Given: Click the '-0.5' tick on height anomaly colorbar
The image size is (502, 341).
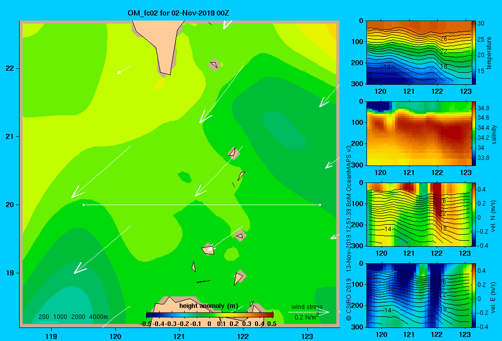Looking at the screenshot, I should [146, 323].
